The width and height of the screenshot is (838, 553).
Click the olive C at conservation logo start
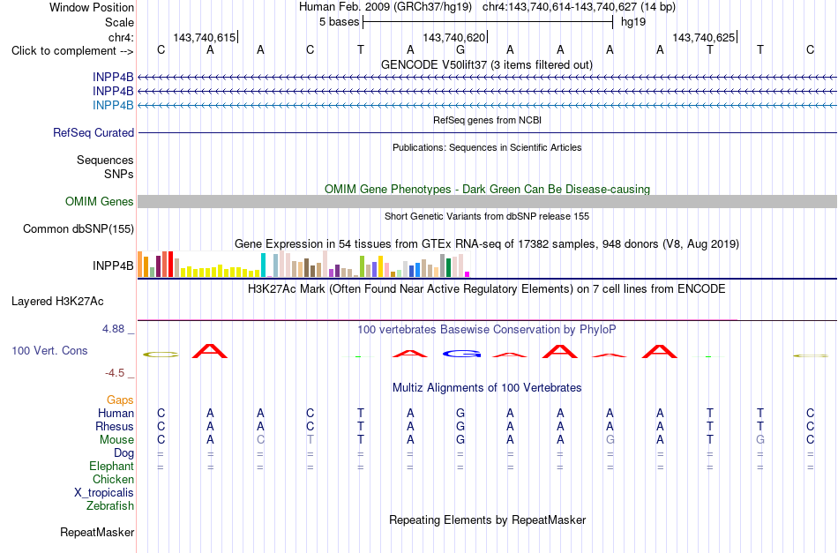[x=161, y=355]
